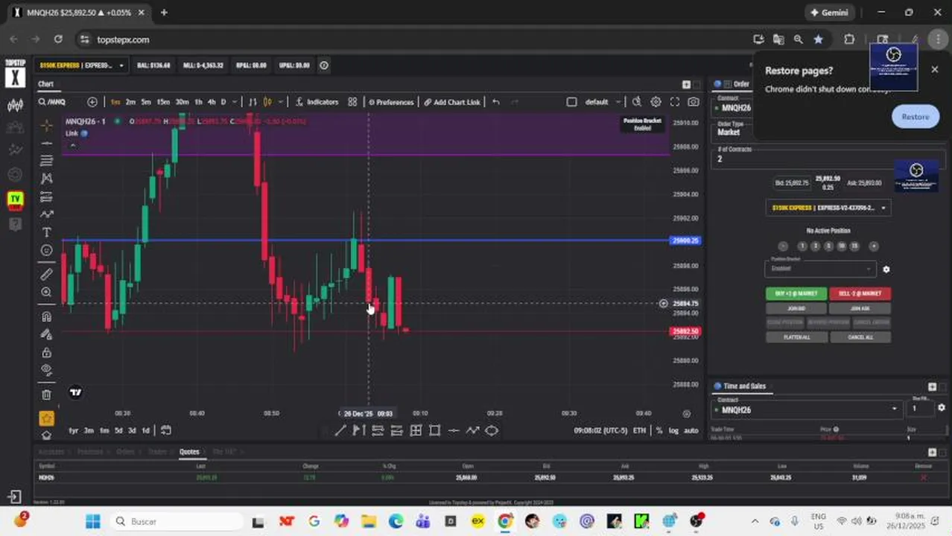Take chart snapshot with camera icon
This screenshot has width=952, height=536.
click(x=694, y=102)
